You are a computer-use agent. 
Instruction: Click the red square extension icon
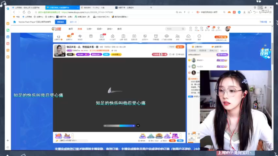234,12
